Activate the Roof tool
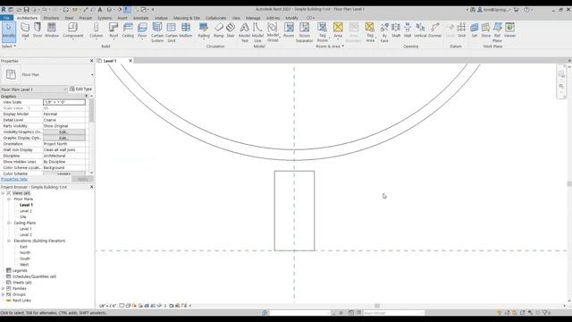 pos(114,30)
